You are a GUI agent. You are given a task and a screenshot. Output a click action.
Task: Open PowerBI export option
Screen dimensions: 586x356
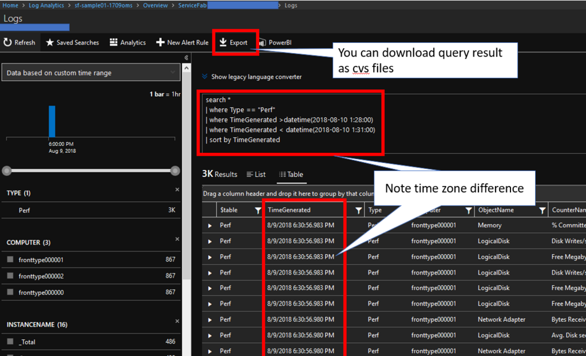[x=275, y=42]
